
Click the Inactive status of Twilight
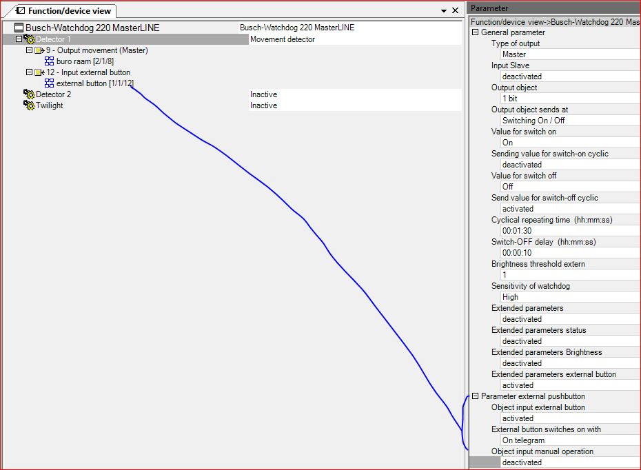[355, 105]
